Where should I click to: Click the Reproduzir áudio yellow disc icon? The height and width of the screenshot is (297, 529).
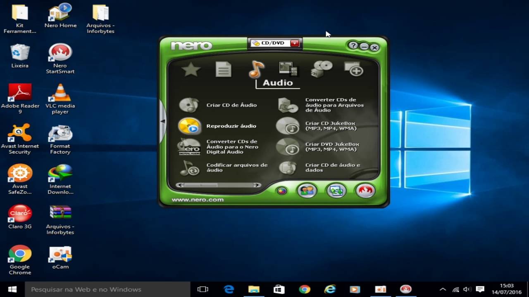(x=189, y=126)
